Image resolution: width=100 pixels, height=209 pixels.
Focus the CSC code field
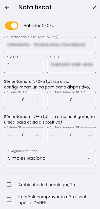click(71, 65)
